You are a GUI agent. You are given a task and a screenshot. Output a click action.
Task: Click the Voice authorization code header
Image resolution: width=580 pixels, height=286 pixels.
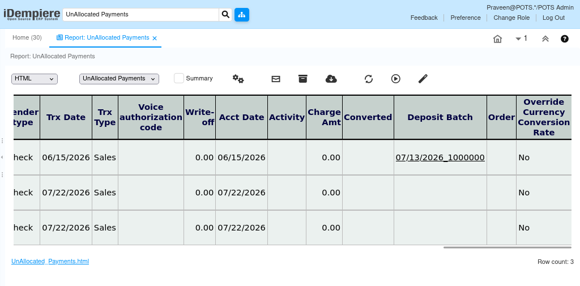[x=151, y=117]
